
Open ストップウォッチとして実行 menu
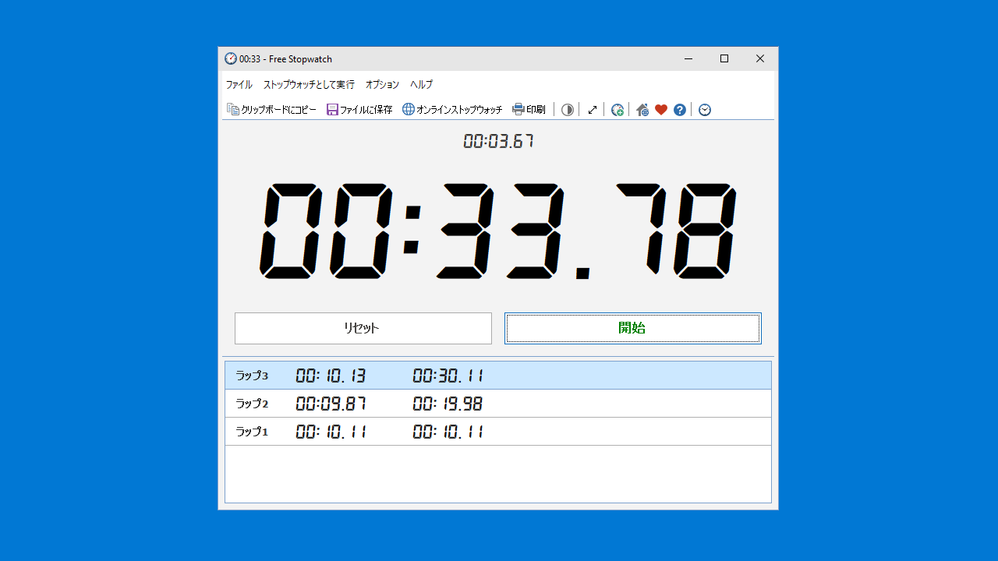[309, 84]
